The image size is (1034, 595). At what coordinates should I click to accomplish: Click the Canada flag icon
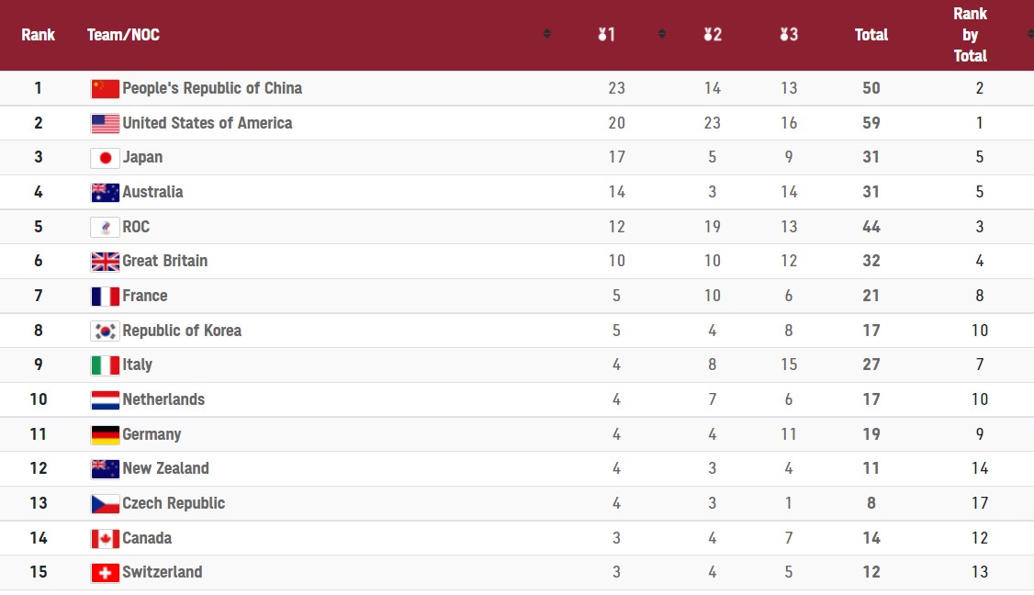click(105, 538)
